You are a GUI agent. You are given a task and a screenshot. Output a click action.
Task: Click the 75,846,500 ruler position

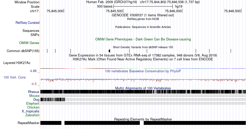pos(232,11)
